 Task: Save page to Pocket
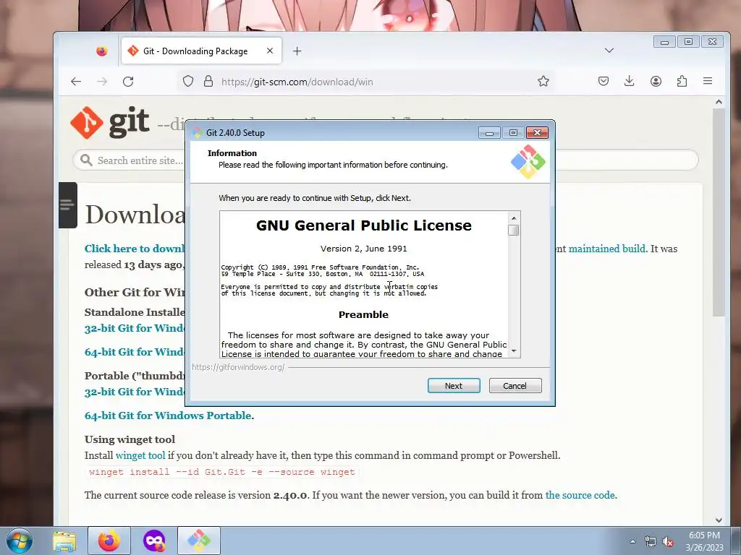pos(604,81)
